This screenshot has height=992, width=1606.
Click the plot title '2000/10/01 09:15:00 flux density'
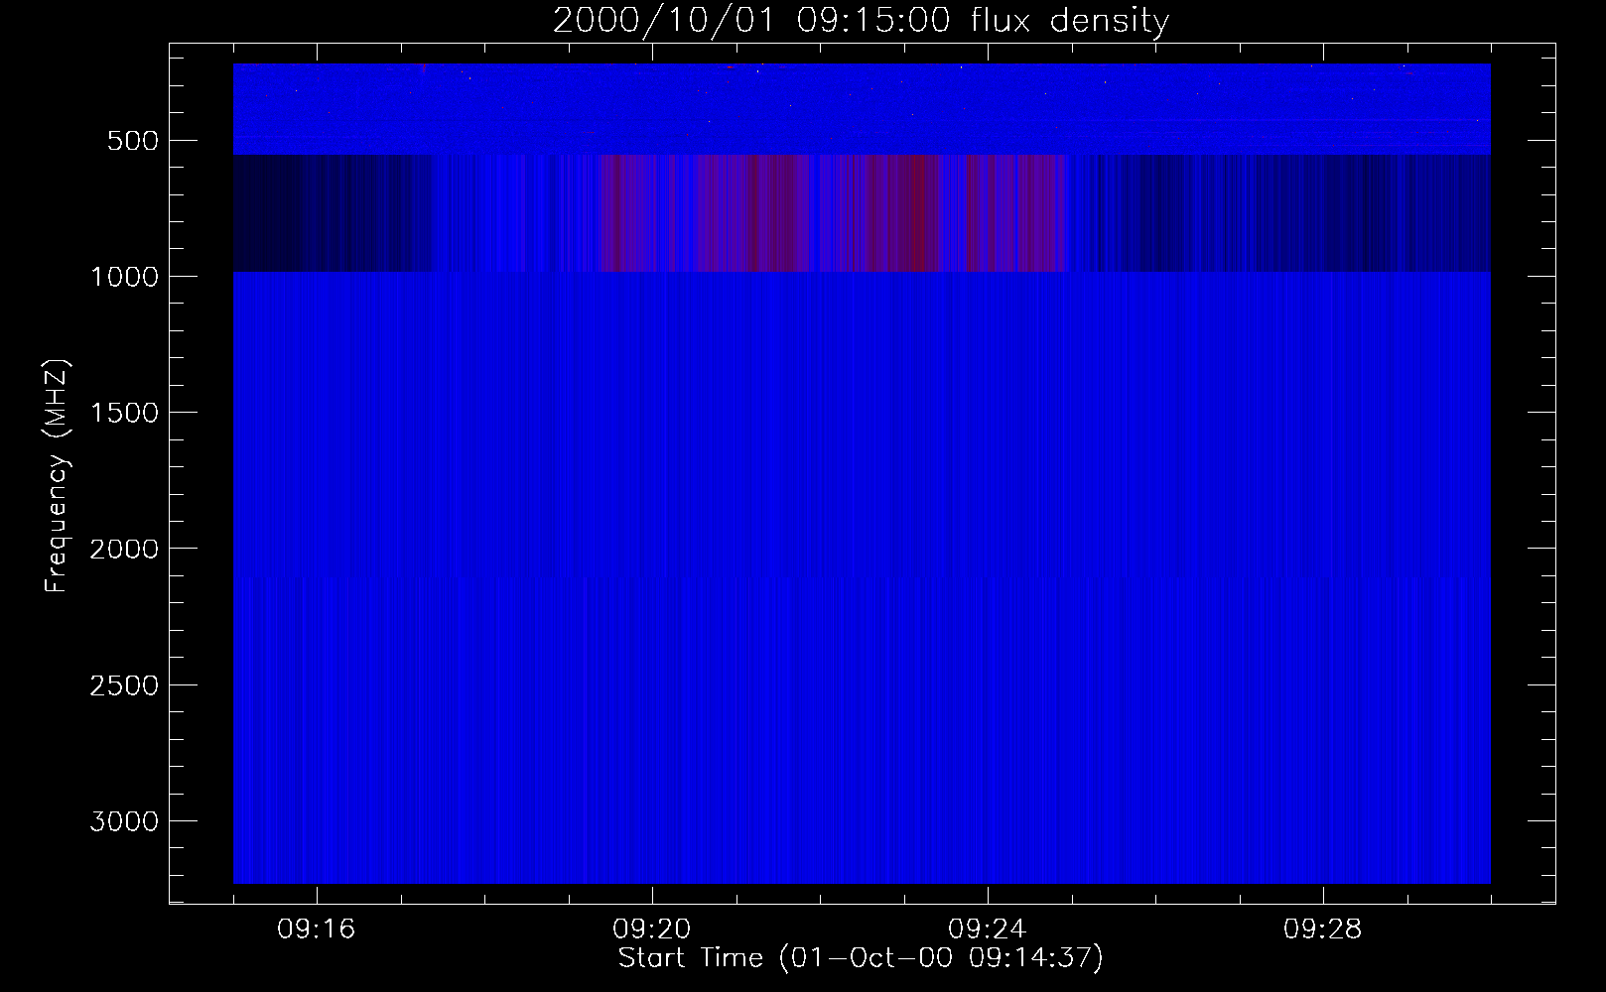[x=861, y=21]
